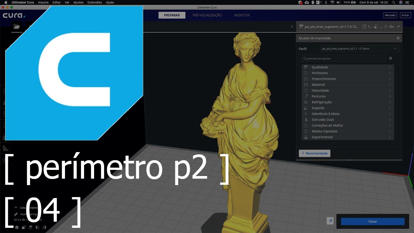Select the right side view cube icon

(x=45, y=227)
